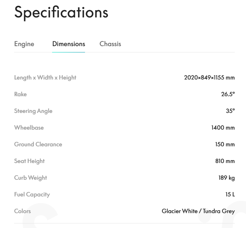Click the Wheelbase label
Image resolution: width=246 pixels, height=228 pixels.
tap(29, 127)
